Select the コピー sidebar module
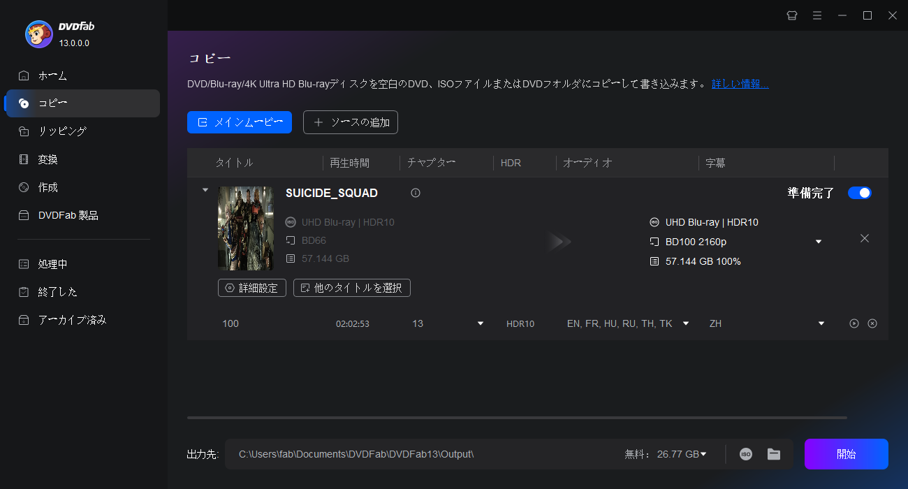 83,103
